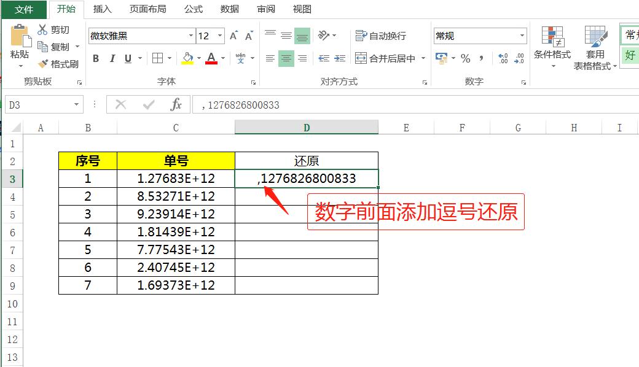Open the underline style dropdown arrow
The height and width of the screenshot is (367, 639).
click(140, 58)
